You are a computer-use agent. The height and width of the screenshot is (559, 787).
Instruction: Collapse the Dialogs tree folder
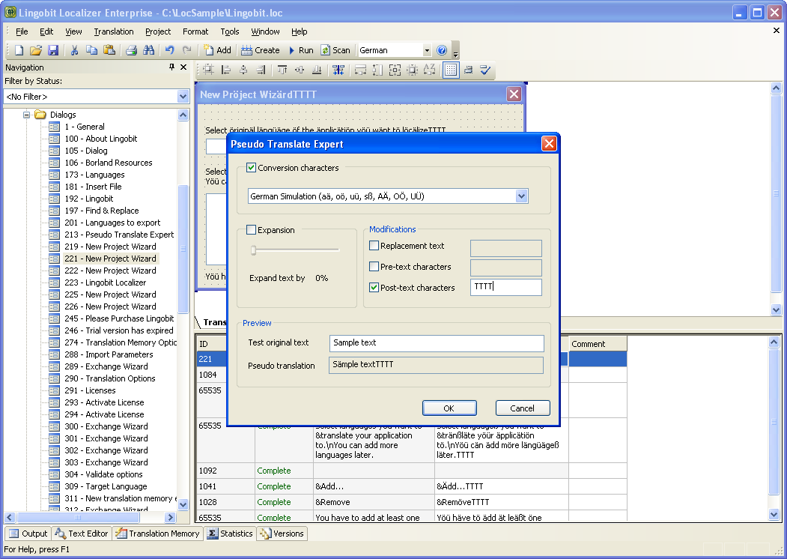(27, 115)
